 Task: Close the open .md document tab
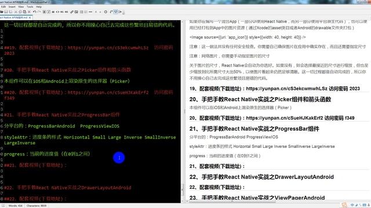(x=30, y=17)
